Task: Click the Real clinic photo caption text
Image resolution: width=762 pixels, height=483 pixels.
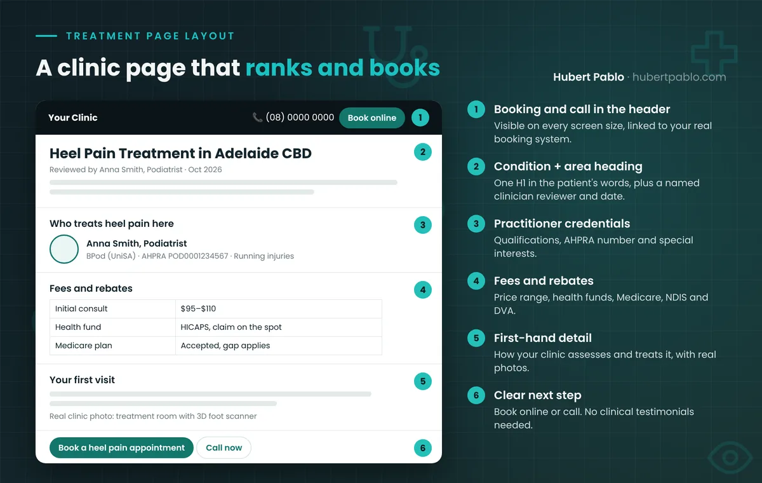Action: pos(153,416)
